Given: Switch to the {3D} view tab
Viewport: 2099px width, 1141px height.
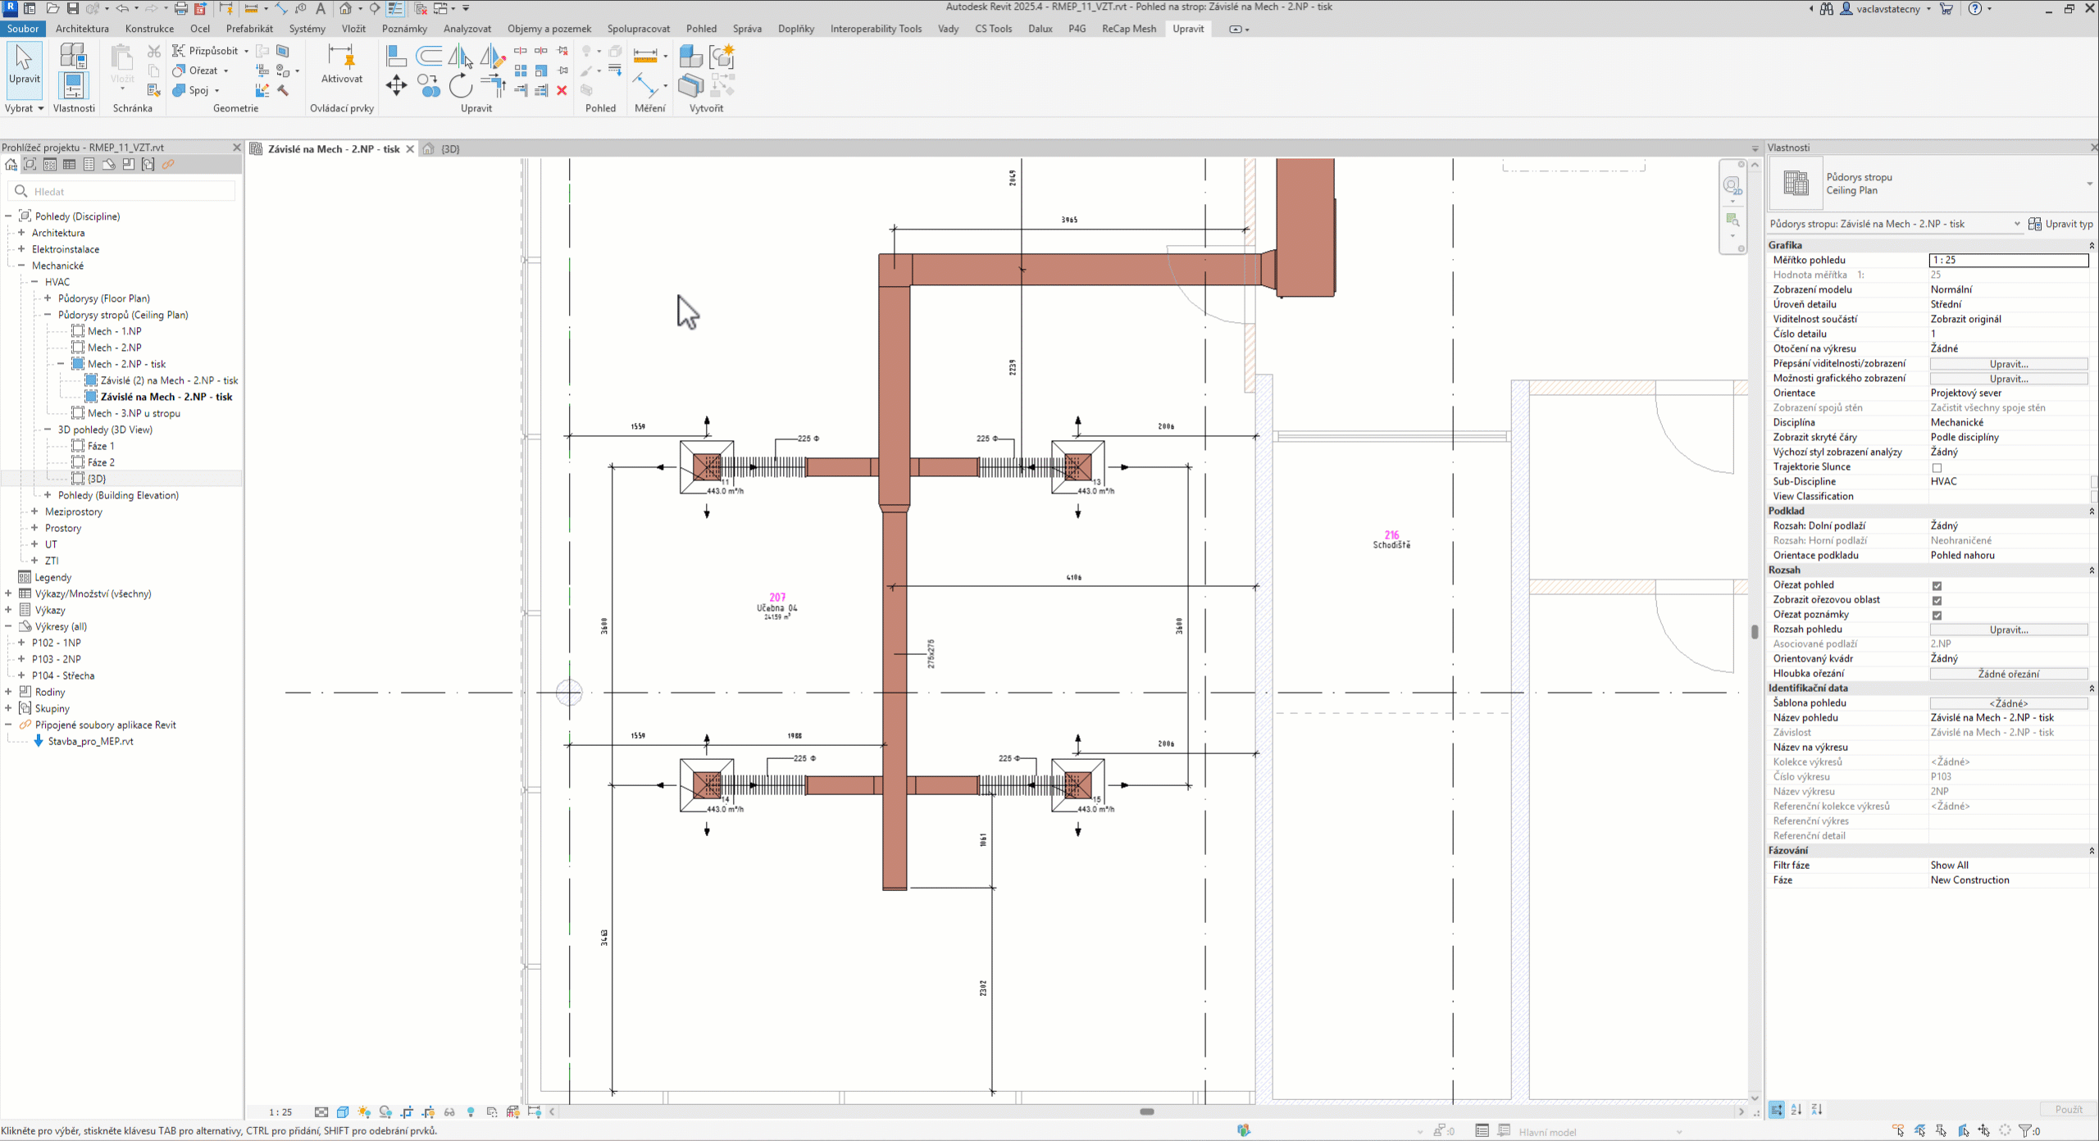Looking at the screenshot, I should (450, 149).
